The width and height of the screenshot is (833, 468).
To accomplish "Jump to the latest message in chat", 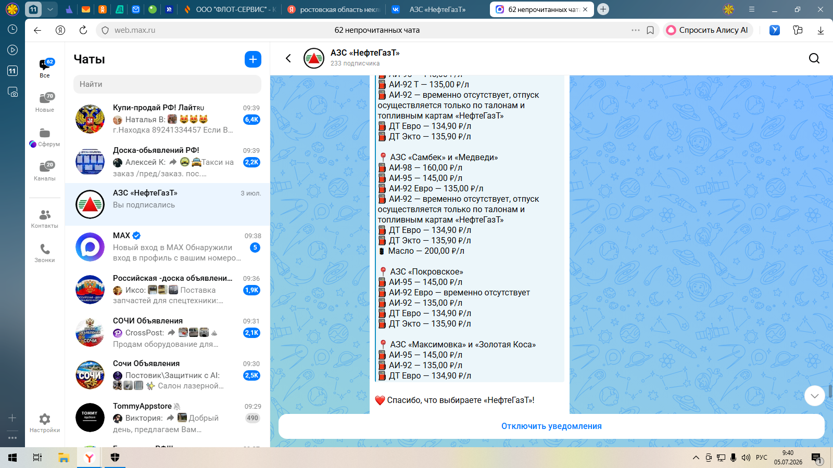I will pyautogui.click(x=815, y=396).
